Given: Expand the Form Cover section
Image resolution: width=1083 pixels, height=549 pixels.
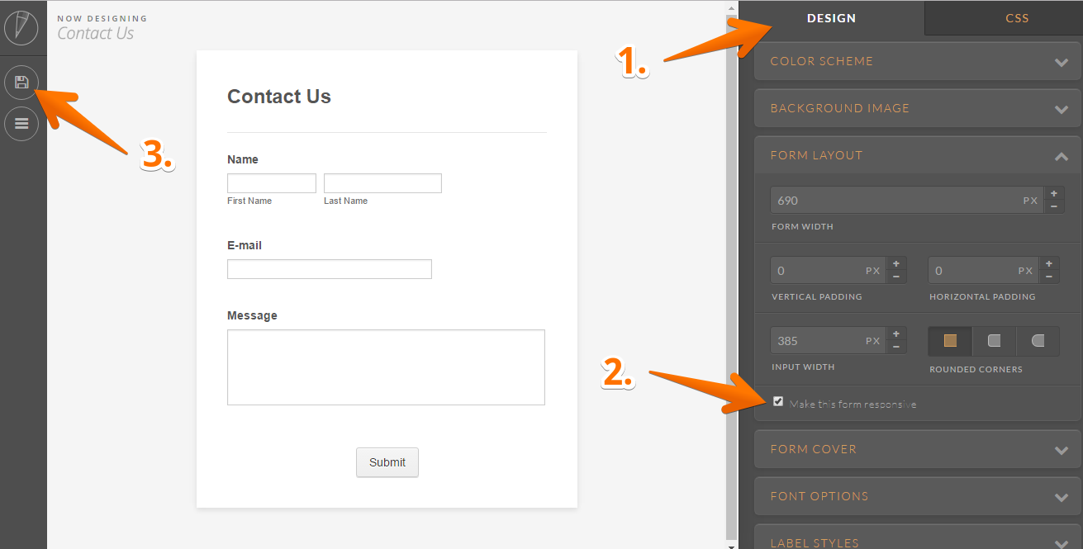Looking at the screenshot, I should click(917, 450).
